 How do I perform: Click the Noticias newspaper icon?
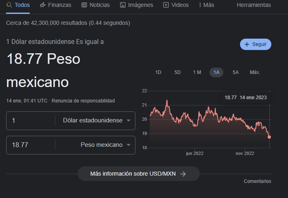84,5
